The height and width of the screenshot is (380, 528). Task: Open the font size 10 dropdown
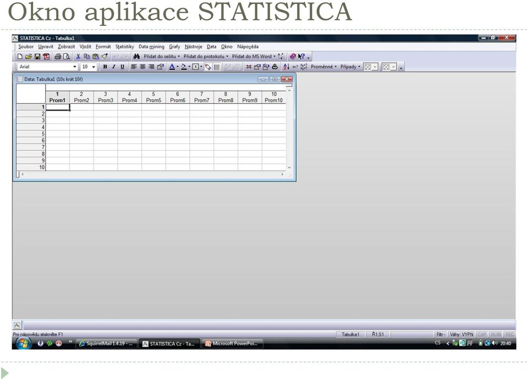(x=93, y=67)
